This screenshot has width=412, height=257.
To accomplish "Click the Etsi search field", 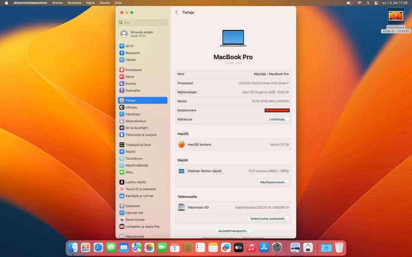I will click(x=143, y=22).
